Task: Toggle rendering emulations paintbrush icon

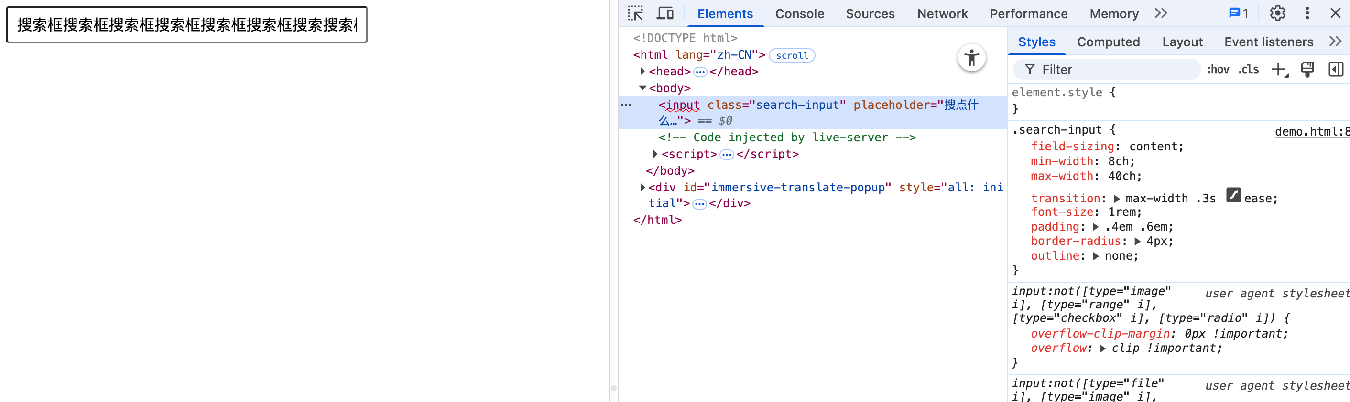Action: pyautogui.click(x=1307, y=69)
